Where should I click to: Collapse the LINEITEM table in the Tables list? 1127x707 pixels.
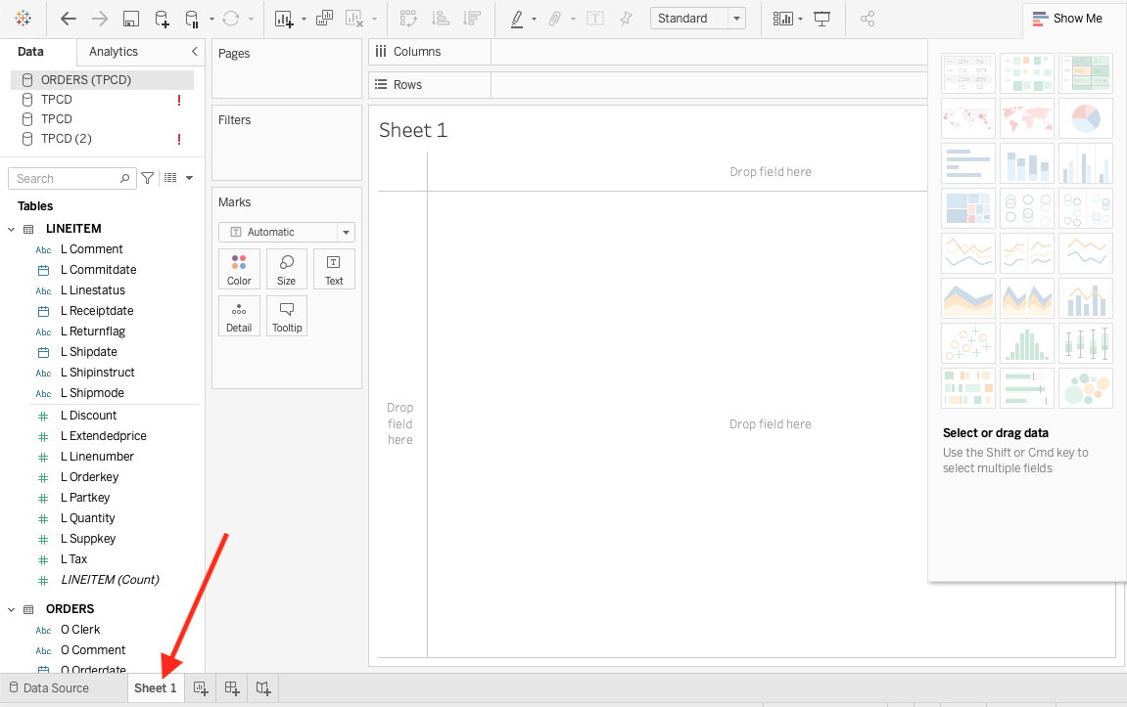click(x=11, y=228)
